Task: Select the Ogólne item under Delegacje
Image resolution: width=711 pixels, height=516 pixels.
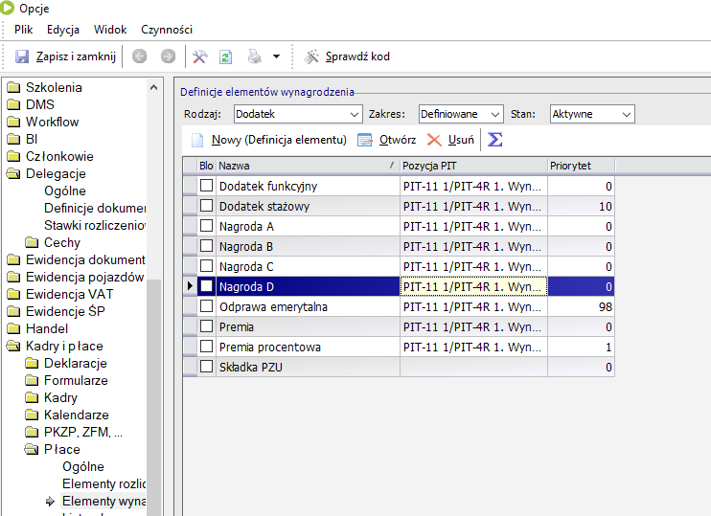Action: pyautogui.click(x=65, y=191)
